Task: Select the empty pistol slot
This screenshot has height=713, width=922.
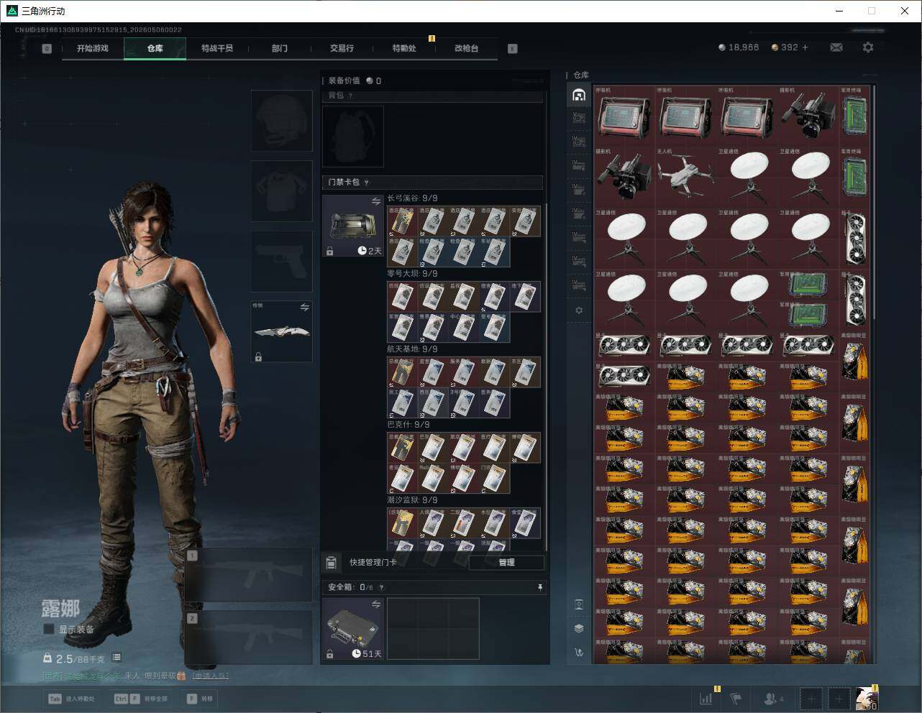Action: point(282,261)
